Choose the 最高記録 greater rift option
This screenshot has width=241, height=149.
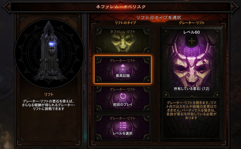123,70
